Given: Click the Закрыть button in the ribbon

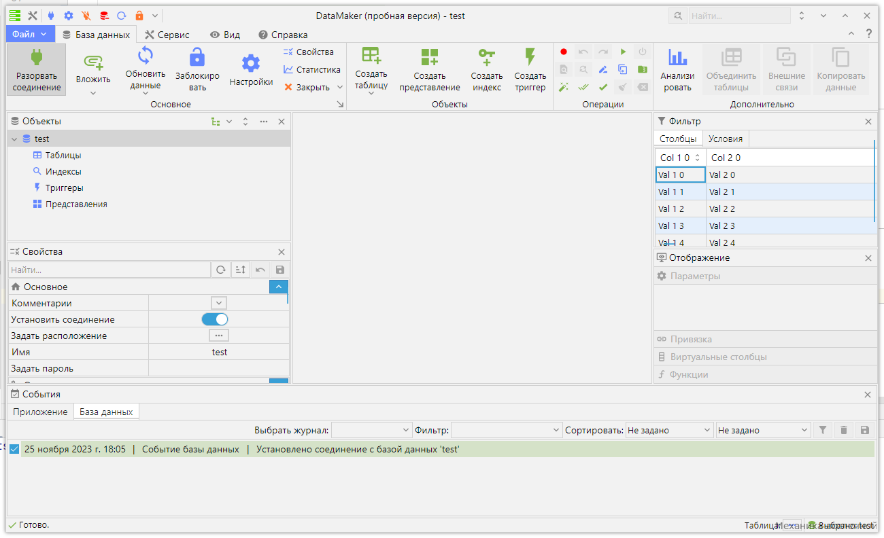Looking at the screenshot, I should pyautogui.click(x=307, y=87).
